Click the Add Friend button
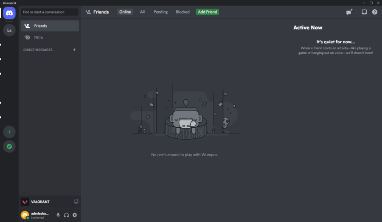Viewport: 382px width, 222px height. click(x=207, y=12)
